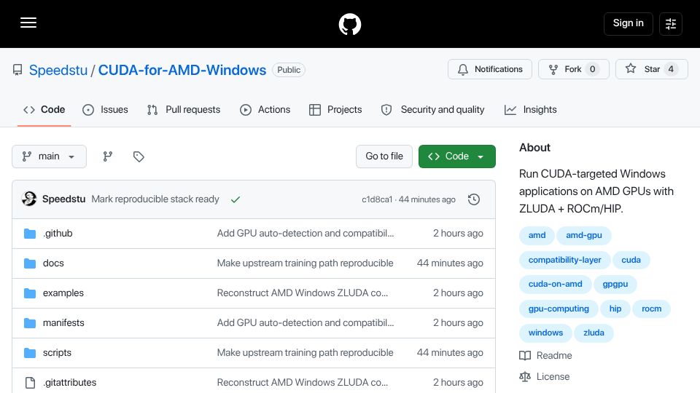Select the zluda topic tag
This screenshot has height=393, width=700.
pyautogui.click(x=594, y=333)
